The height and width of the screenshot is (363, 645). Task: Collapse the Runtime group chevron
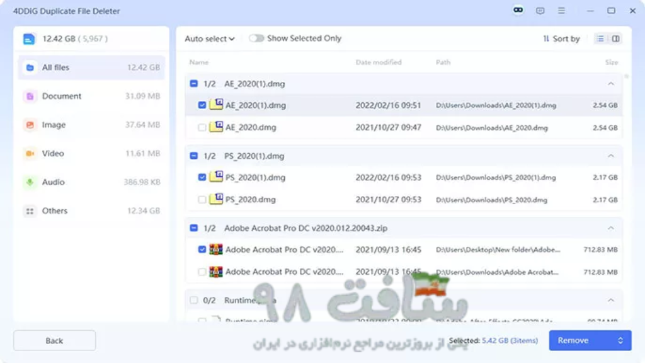pos(611,300)
